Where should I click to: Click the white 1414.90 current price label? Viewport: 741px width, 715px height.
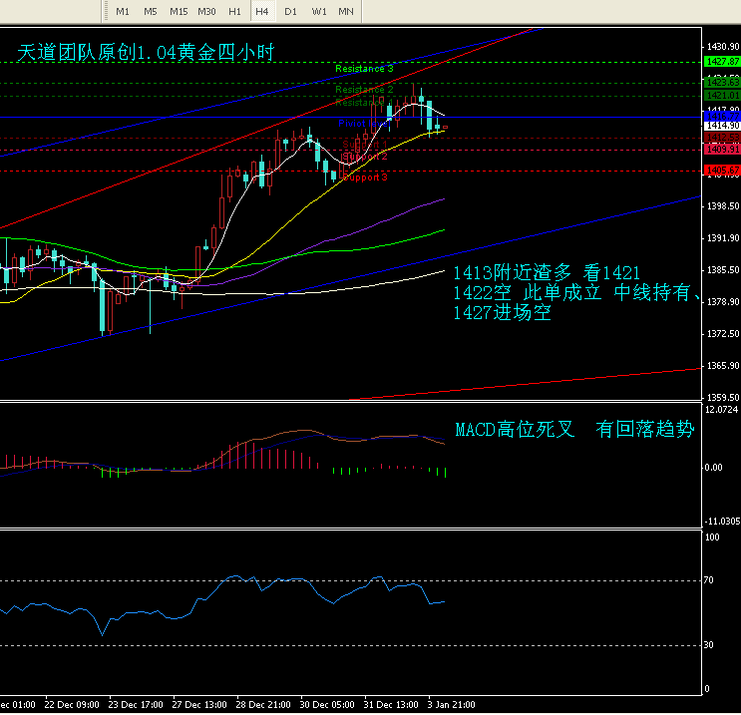pos(721,126)
